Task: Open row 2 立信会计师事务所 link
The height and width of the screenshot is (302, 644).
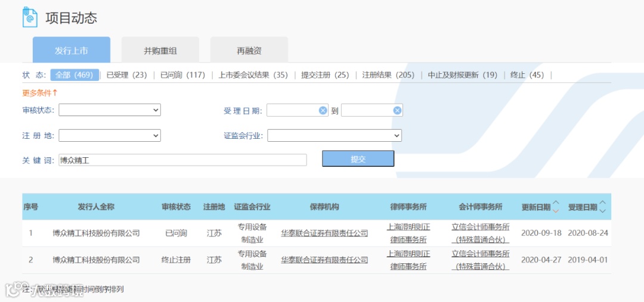Action: tap(481, 260)
